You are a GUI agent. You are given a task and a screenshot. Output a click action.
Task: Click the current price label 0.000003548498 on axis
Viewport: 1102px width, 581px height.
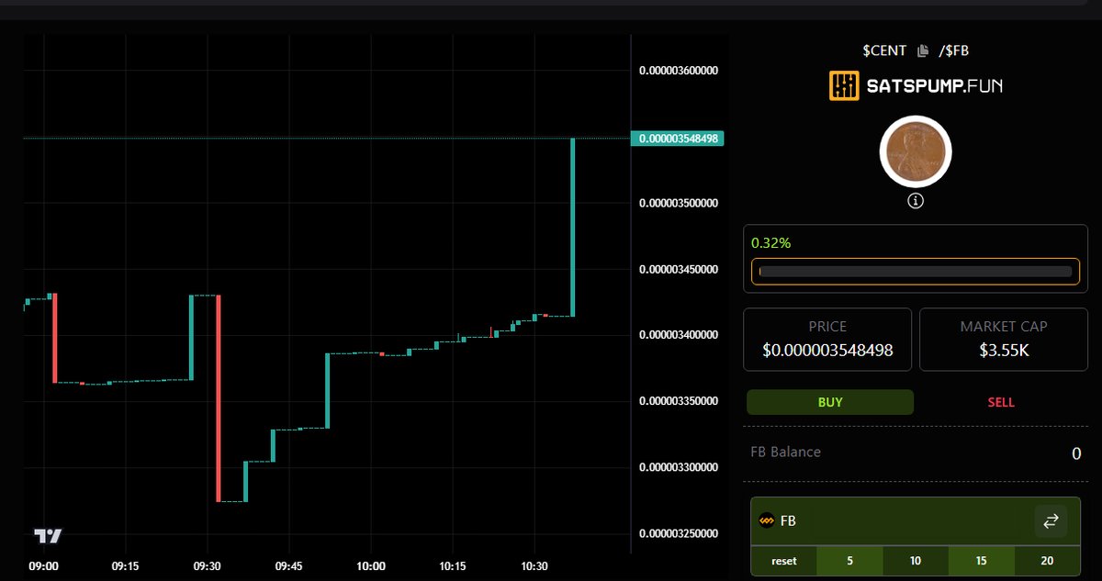point(678,139)
